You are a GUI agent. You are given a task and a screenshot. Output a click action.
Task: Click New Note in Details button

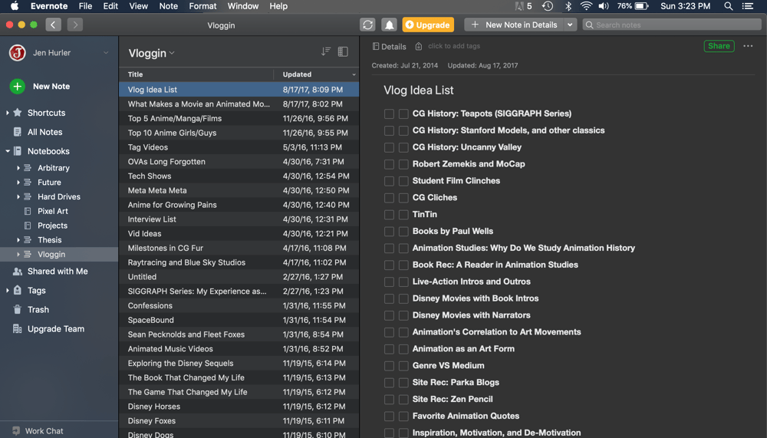click(x=514, y=25)
